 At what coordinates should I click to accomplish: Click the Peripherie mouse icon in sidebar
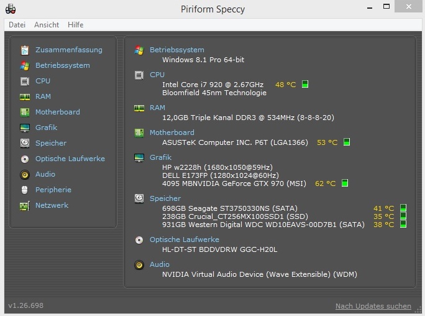[x=25, y=190]
